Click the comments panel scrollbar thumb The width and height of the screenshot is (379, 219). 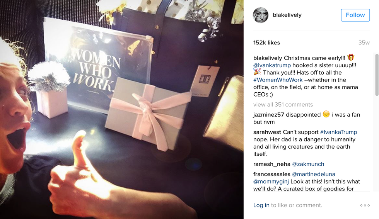(x=377, y=75)
